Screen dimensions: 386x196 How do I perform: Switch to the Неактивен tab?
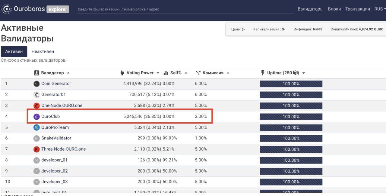click(43, 51)
